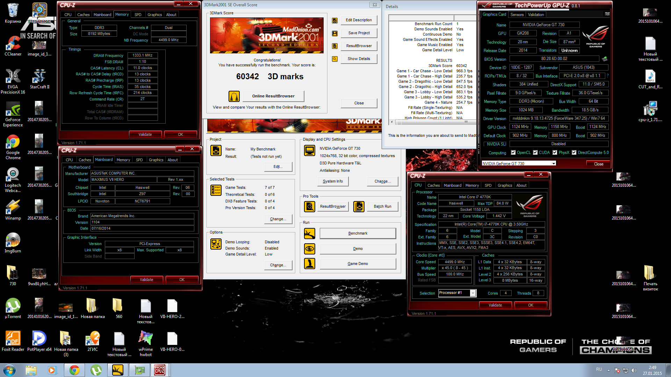Screen dimensions: 671x377
Task: Click the Pro Tools ResultBrowser magnifier icon
Action: click(310, 207)
